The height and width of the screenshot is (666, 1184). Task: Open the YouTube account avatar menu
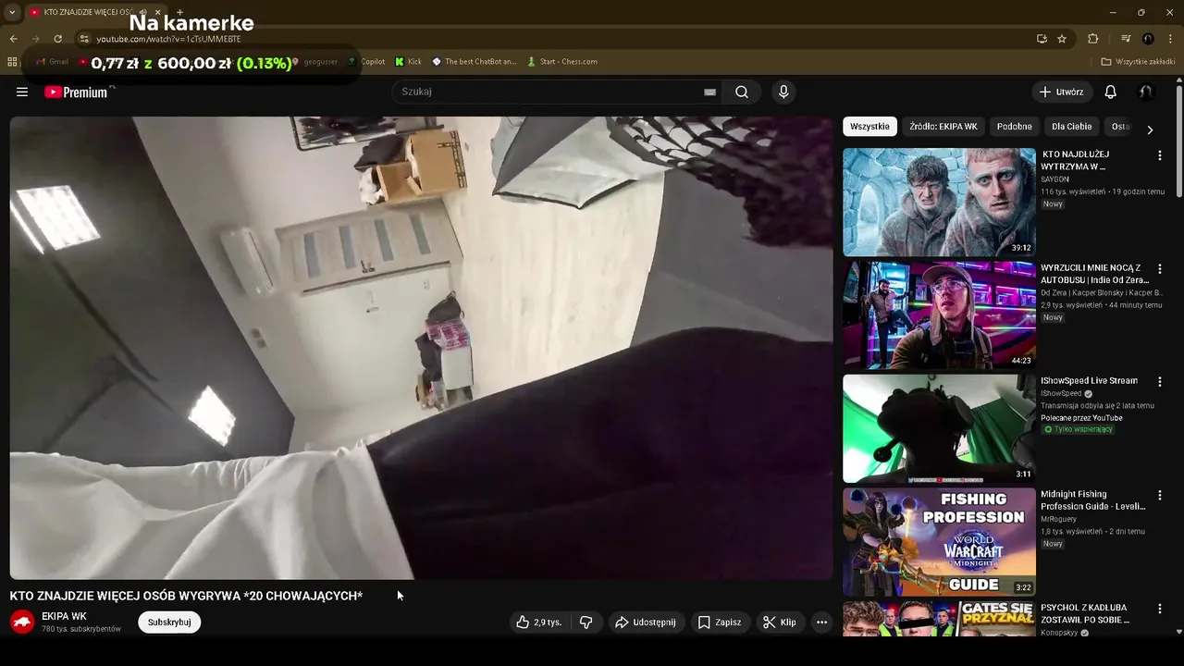pyautogui.click(x=1146, y=92)
